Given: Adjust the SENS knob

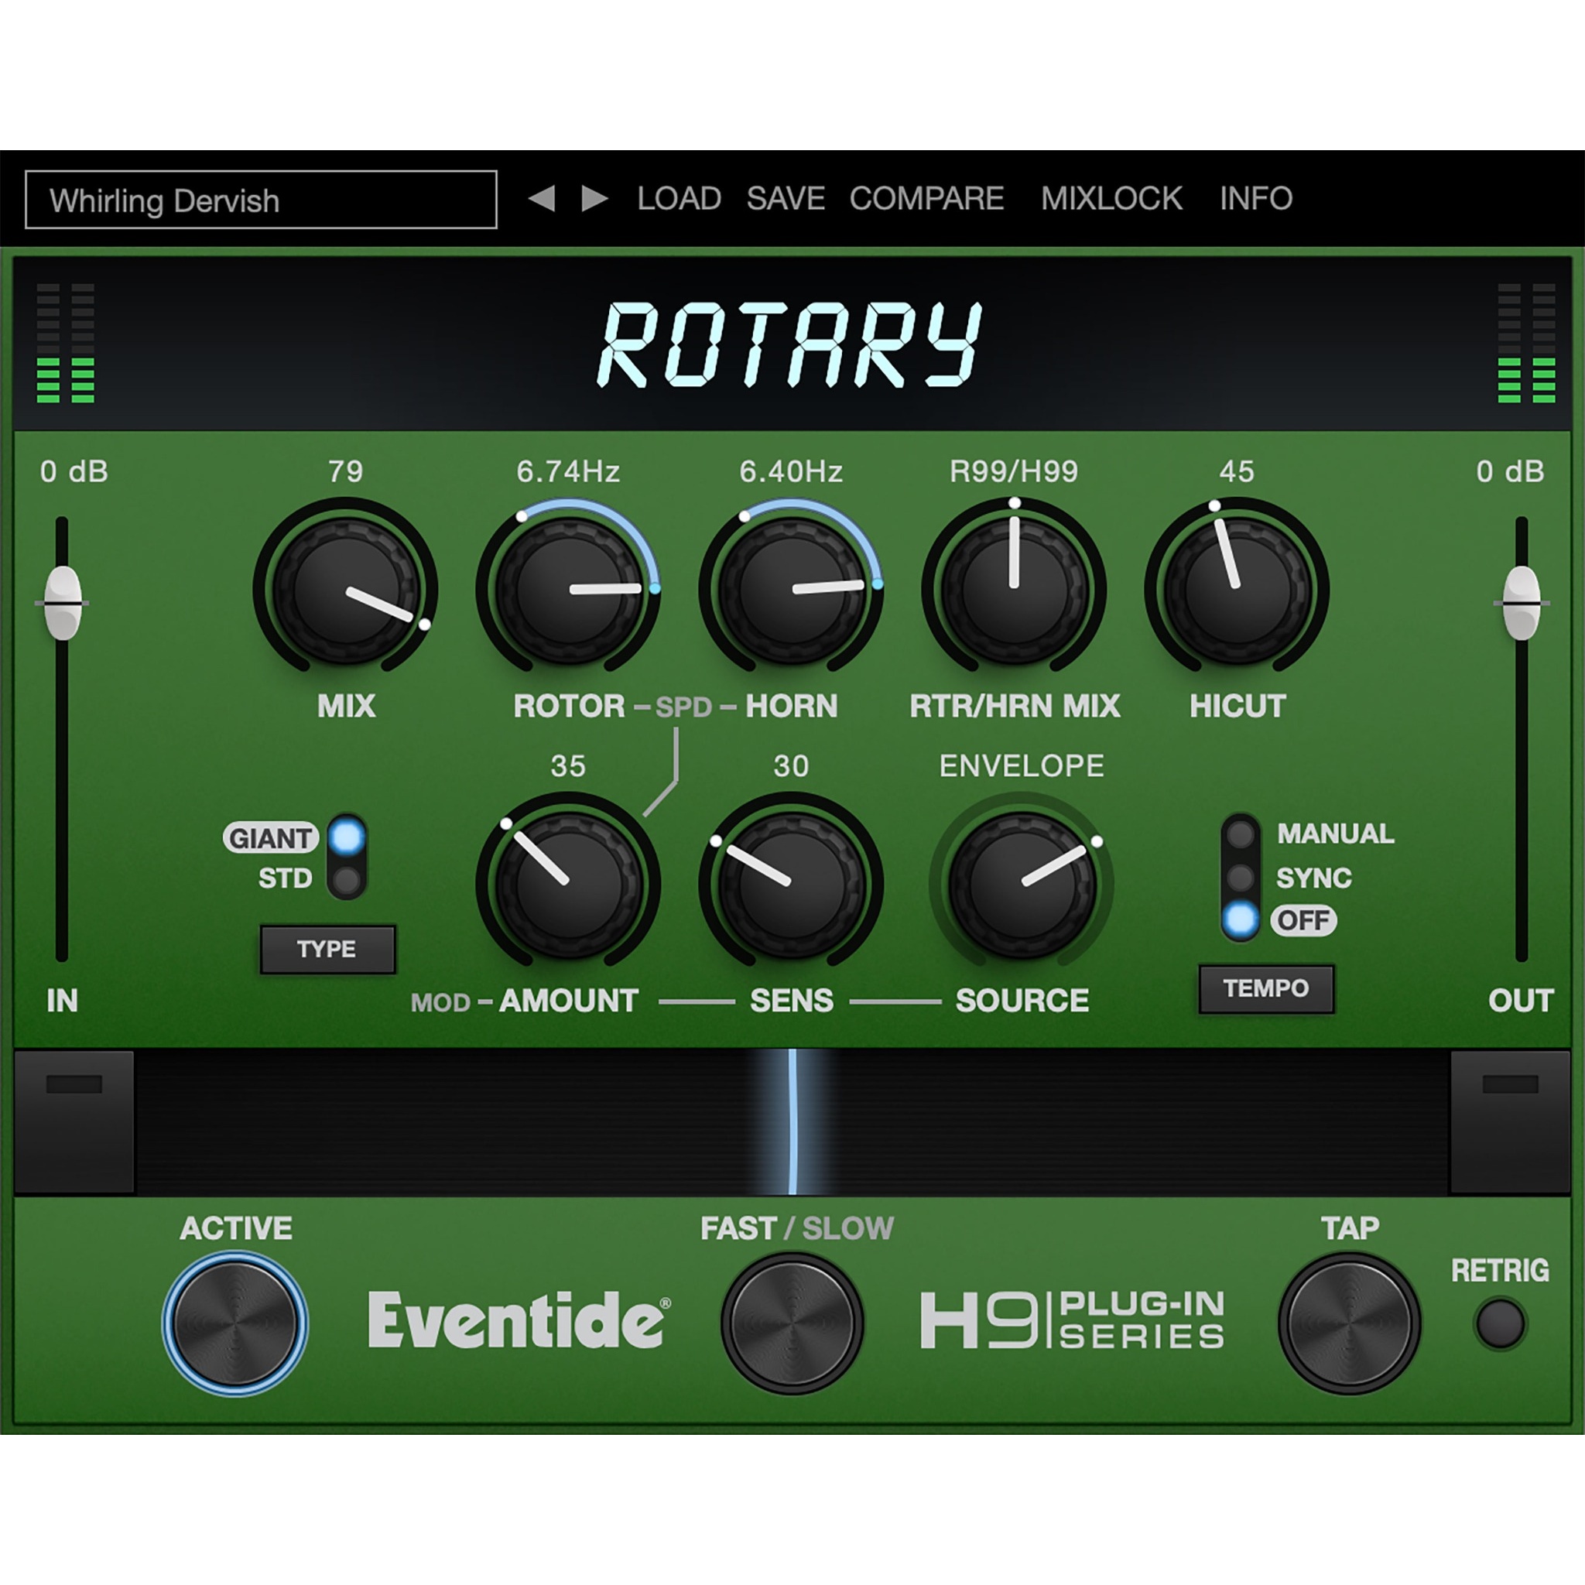Looking at the screenshot, I should click(x=792, y=882).
